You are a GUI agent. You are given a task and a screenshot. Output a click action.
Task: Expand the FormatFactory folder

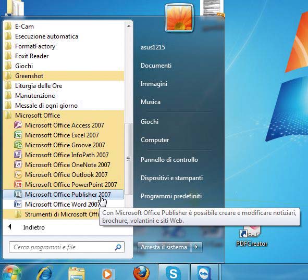tap(64, 46)
